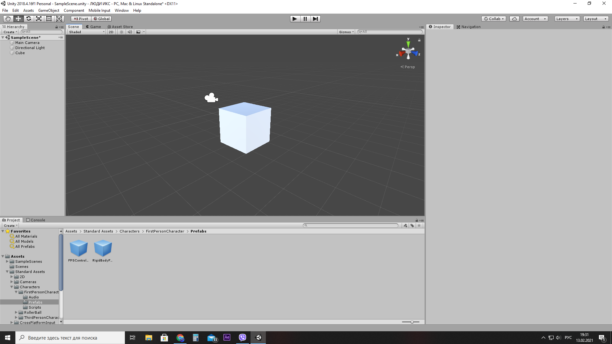Select the Rotate tool

[28, 19]
